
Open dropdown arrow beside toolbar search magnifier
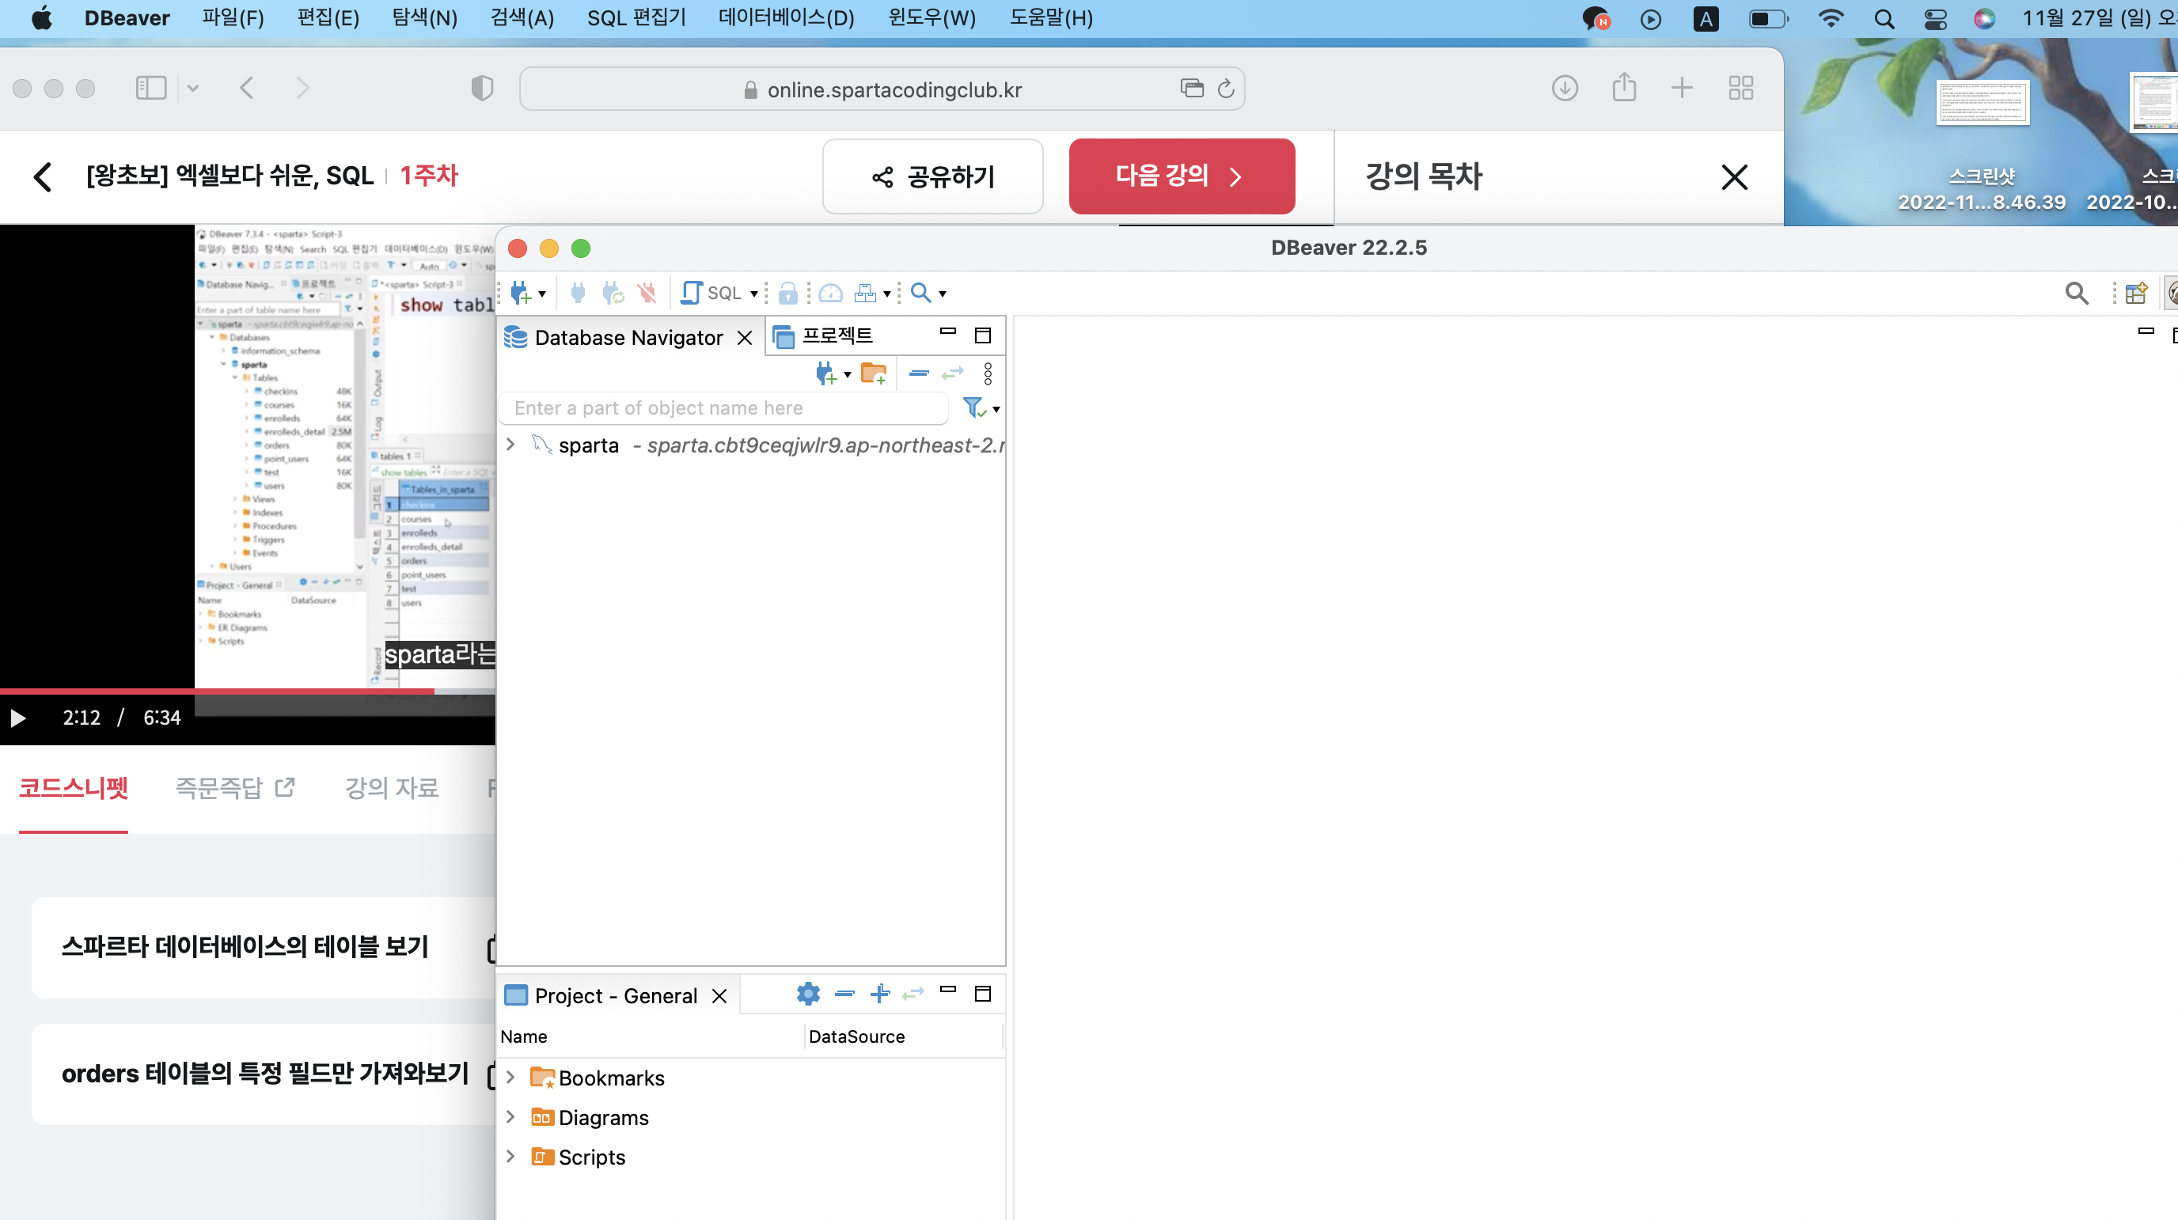click(x=943, y=294)
